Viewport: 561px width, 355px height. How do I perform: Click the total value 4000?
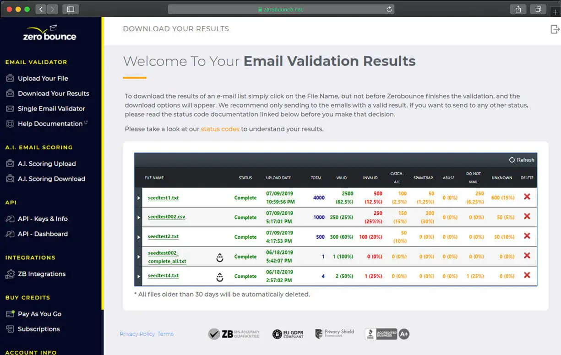(x=319, y=198)
